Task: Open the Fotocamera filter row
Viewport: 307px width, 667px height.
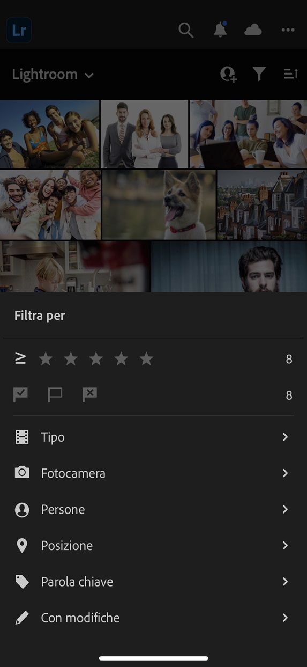Action: [x=153, y=473]
